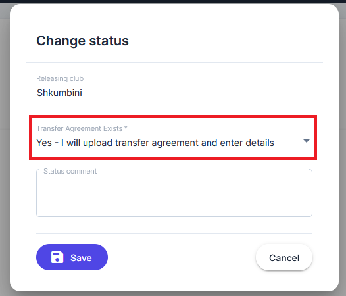The height and width of the screenshot is (296, 346).
Task: Click the divider line above Save button
Action: 174,233
